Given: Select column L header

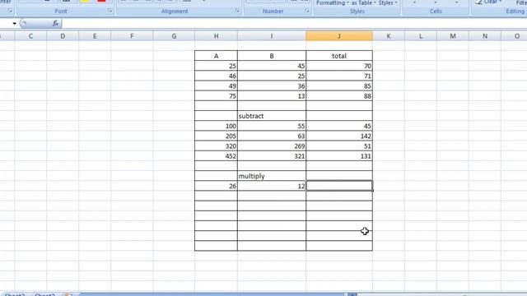Looking at the screenshot, I should [421, 36].
